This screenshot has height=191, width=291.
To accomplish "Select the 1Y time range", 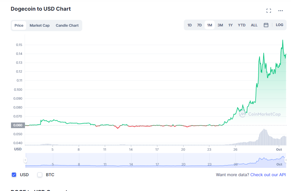I will coord(230,25).
